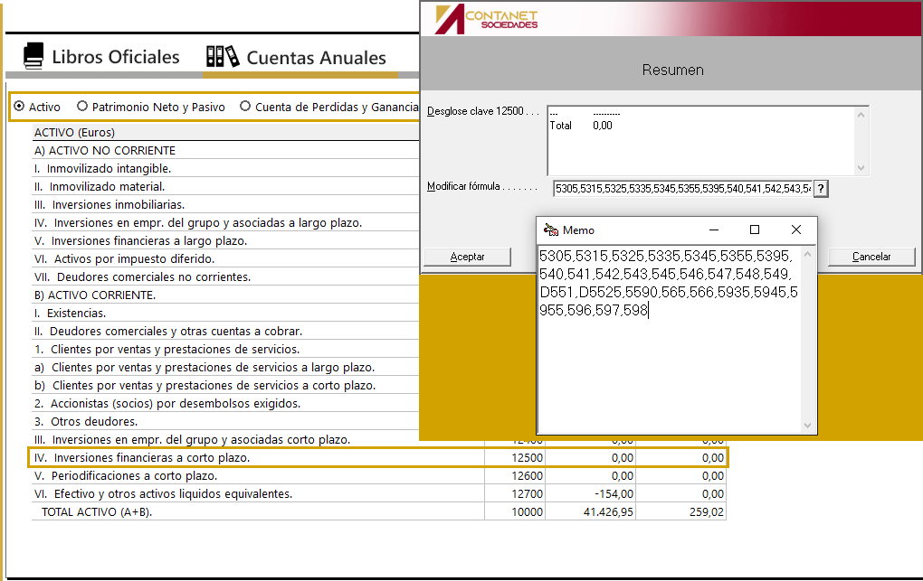Click inside the Memo formula text area
Screen dimensions: 923x581
(x=670, y=339)
